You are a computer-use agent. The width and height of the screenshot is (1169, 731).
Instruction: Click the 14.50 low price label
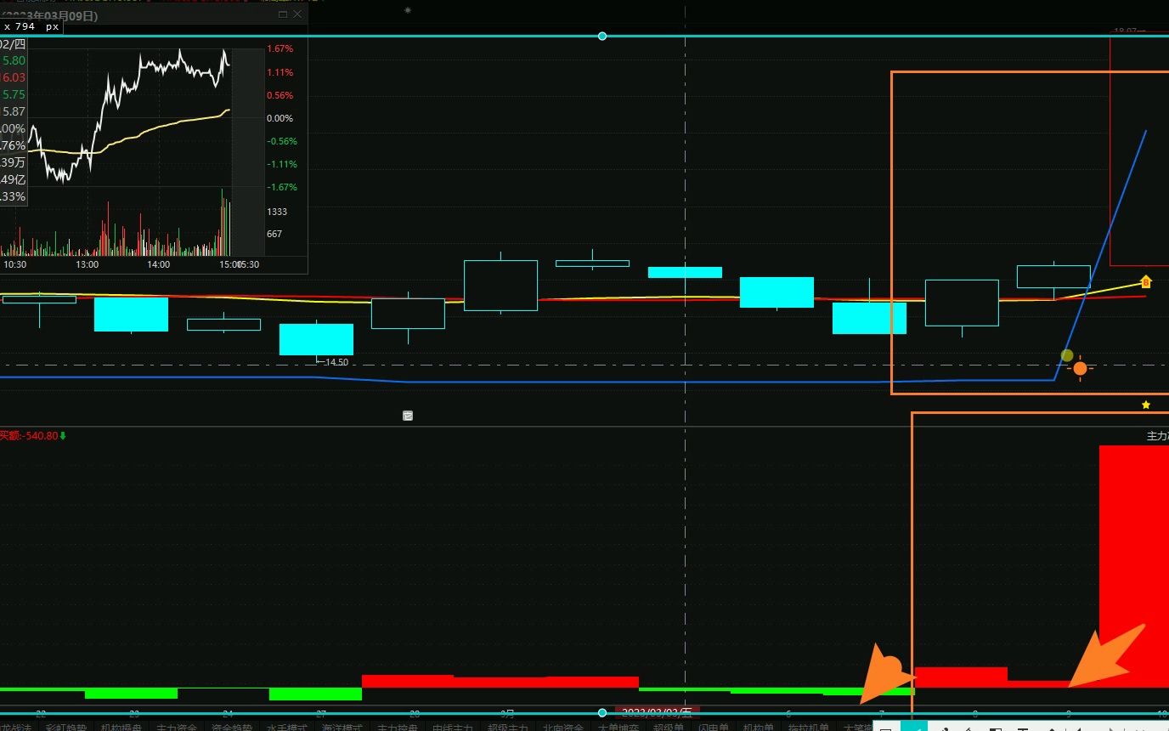(x=337, y=362)
